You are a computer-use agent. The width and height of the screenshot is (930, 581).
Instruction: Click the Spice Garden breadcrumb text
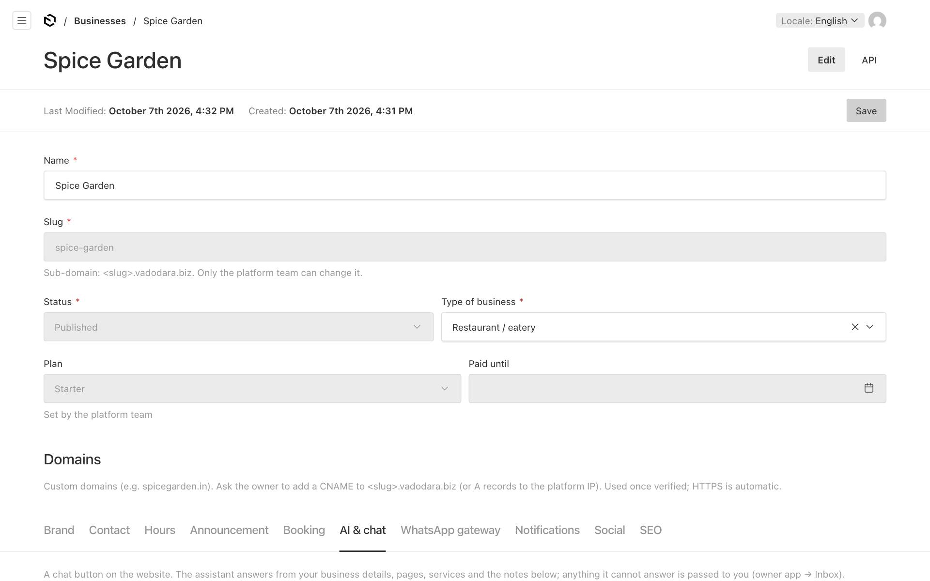click(x=173, y=21)
